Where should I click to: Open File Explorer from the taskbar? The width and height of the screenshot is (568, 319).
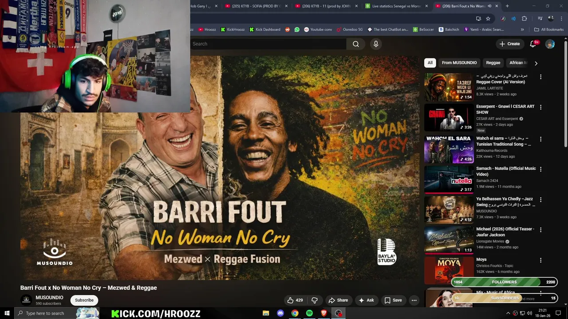point(266,313)
